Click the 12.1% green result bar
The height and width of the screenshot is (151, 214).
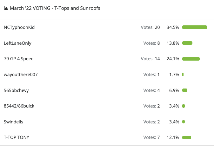(x=187, y=137)
